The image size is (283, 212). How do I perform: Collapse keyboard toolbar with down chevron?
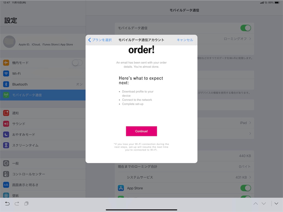click(276, 203)
